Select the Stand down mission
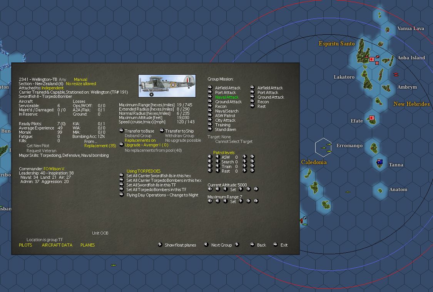The width and height of the screenshot is (433, 292). click(x=225, y=130)
